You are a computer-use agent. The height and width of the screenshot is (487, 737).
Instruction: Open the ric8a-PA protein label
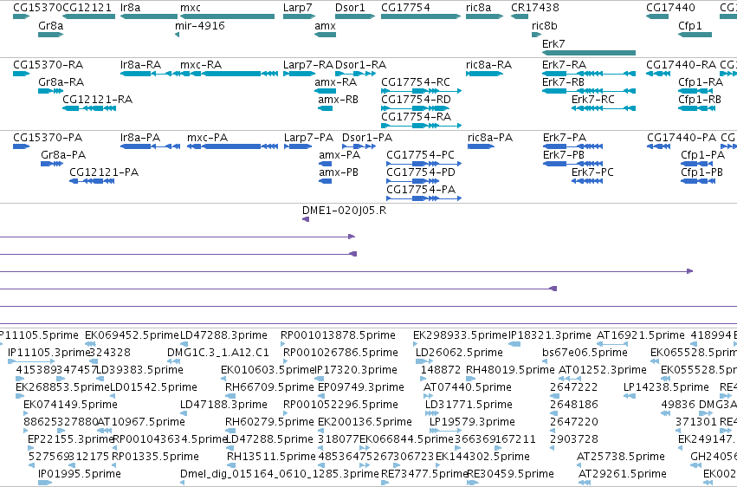pyautogui.click(x=490, y=138)
